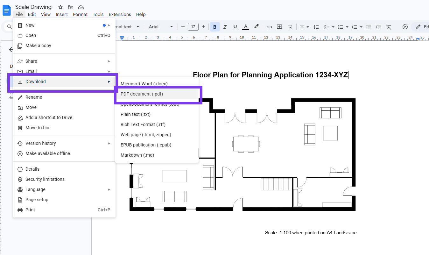Image resolution: width=429 pixels, height=255 pixels.
Task: Select the highlight color tool
Action: coord(257,27)
